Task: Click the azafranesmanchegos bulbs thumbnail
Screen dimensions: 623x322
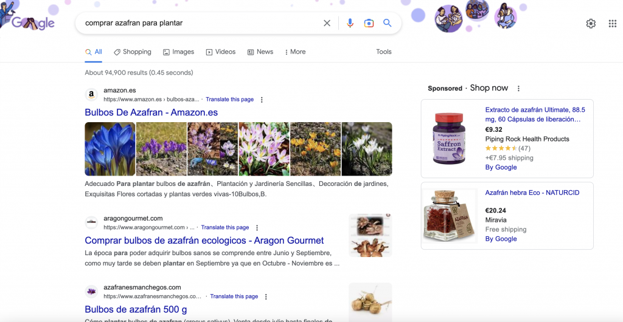Action: (x=371, y=302)
